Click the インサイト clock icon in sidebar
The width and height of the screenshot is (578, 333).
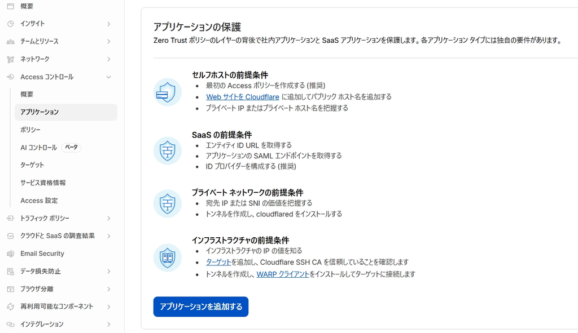[11, 24]
